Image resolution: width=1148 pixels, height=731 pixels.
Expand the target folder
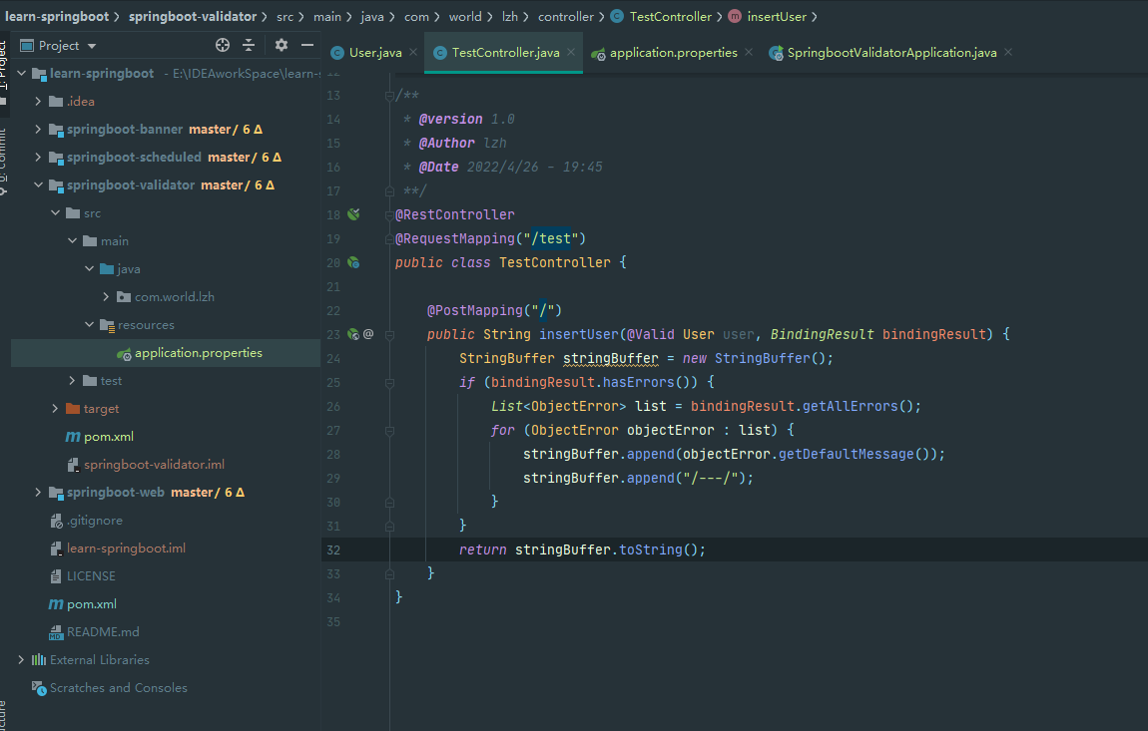tap(55, 408)
